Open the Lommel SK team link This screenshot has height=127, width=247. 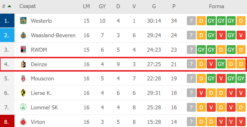point(44,107)
